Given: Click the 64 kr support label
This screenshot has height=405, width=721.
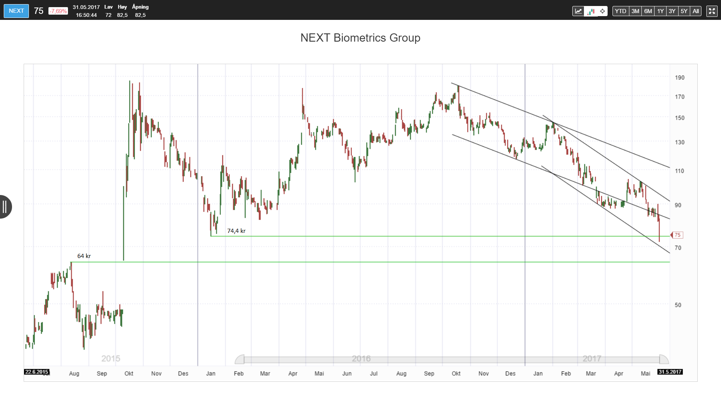Looking at the screenshot, I should tap(84, 256).
